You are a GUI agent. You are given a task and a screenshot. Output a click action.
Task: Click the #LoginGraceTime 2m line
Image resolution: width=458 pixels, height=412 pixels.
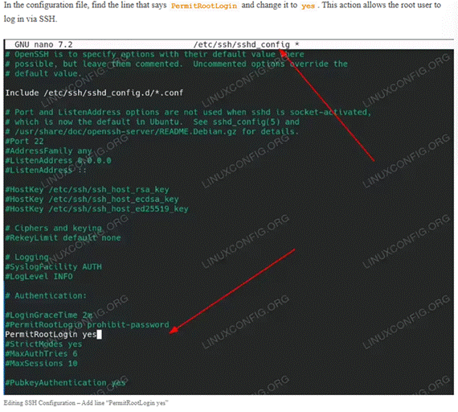pos(48,315)
